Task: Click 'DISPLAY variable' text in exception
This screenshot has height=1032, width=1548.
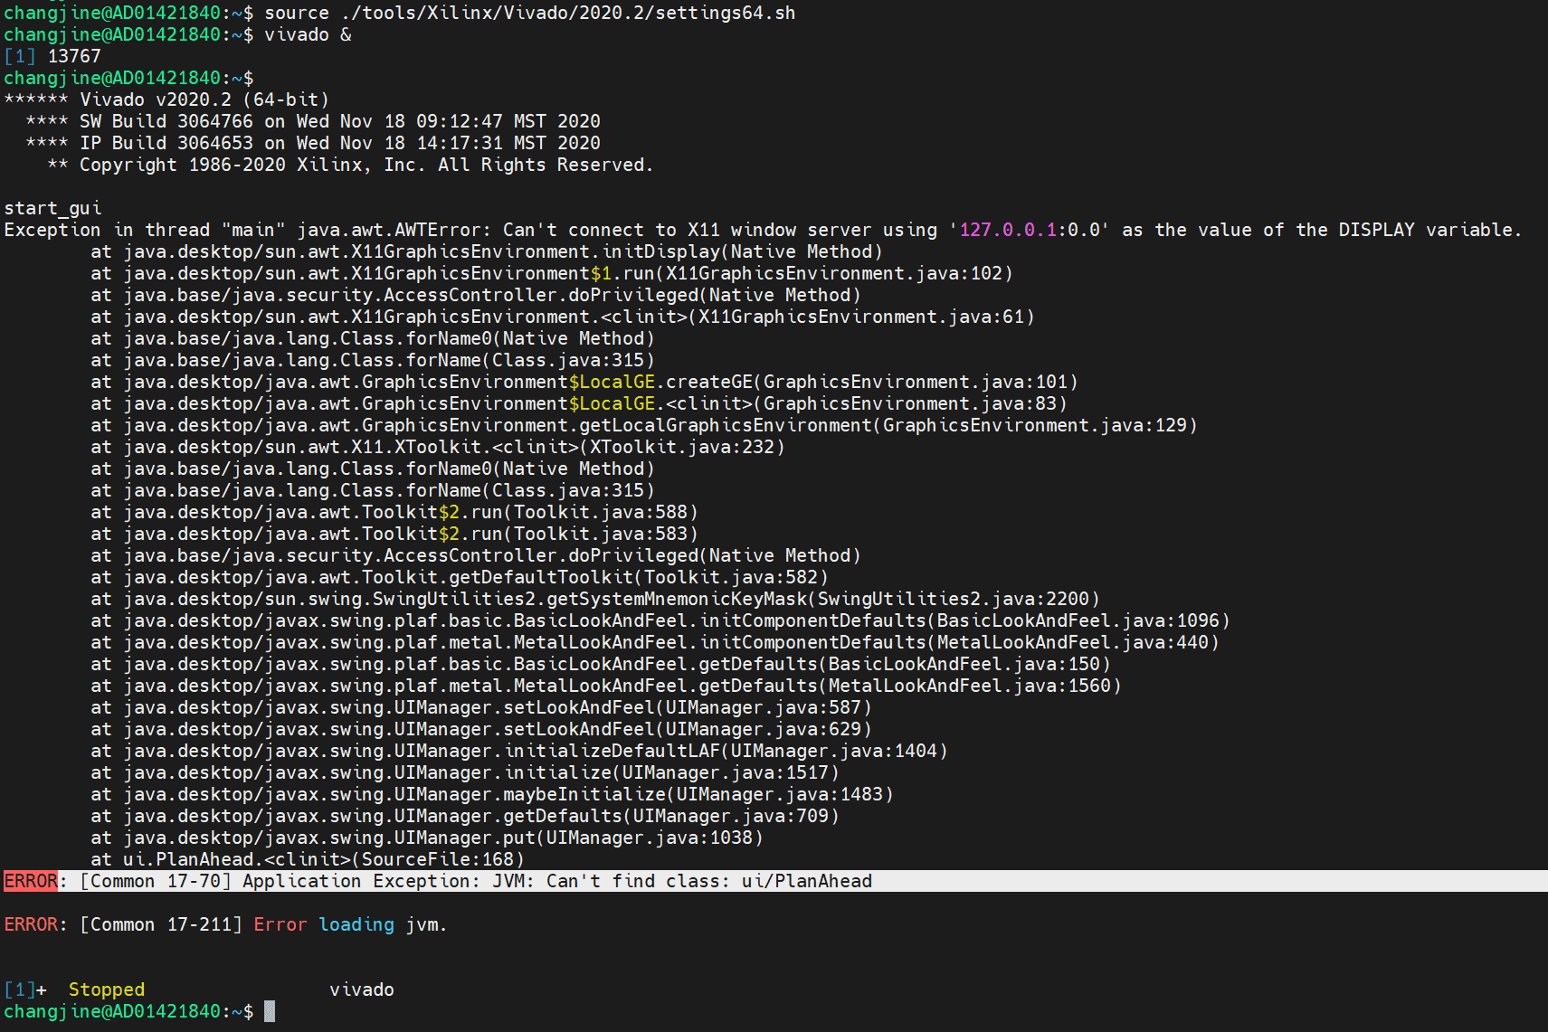Action: tap(1425, 230)
